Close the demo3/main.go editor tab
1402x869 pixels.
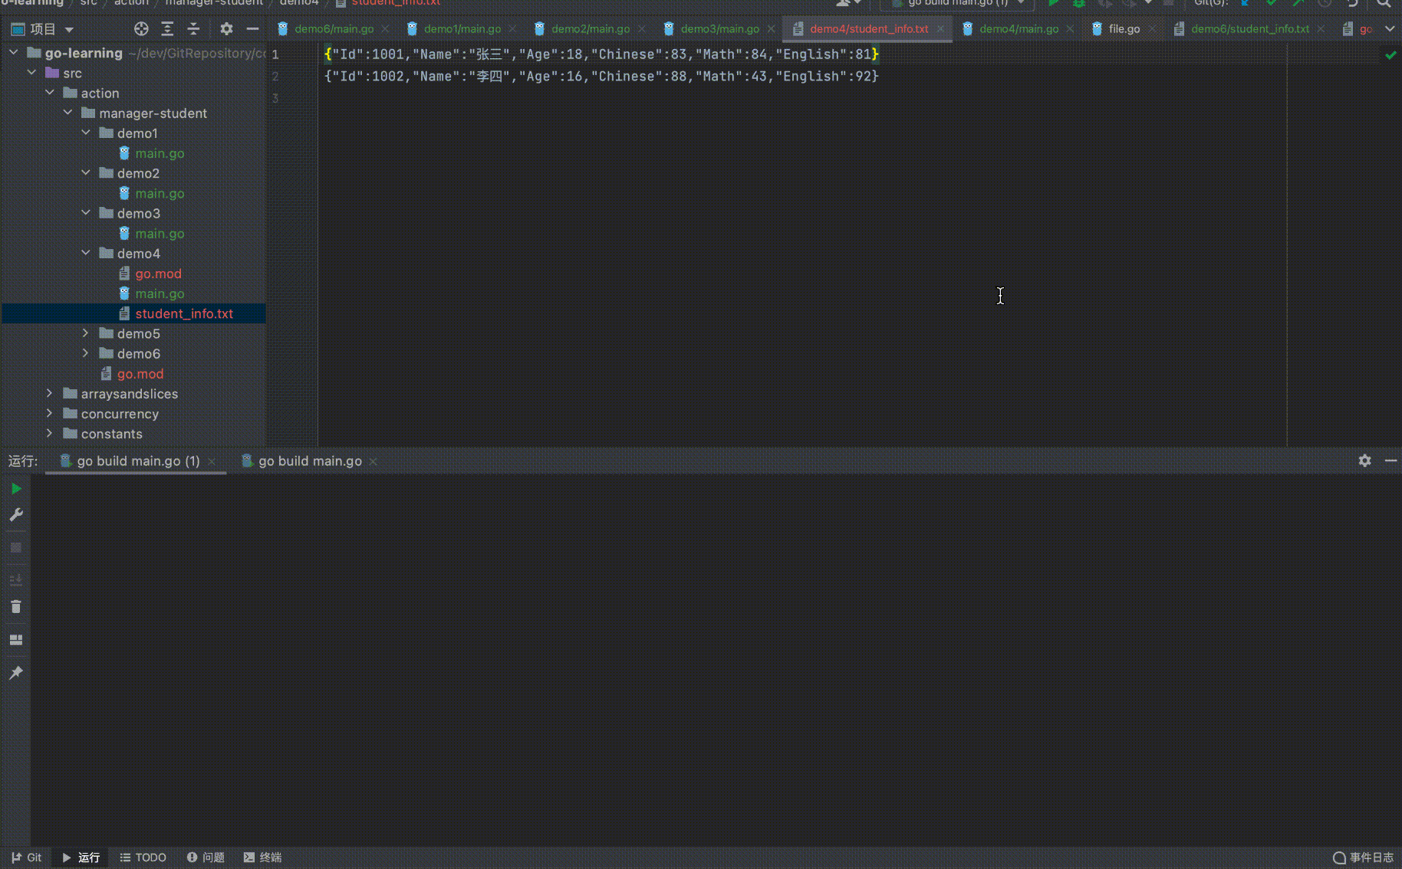point(771,29)
